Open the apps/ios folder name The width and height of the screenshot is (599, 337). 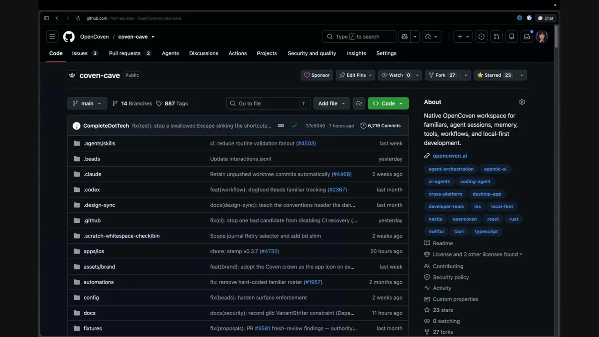(x=94, y=251)
